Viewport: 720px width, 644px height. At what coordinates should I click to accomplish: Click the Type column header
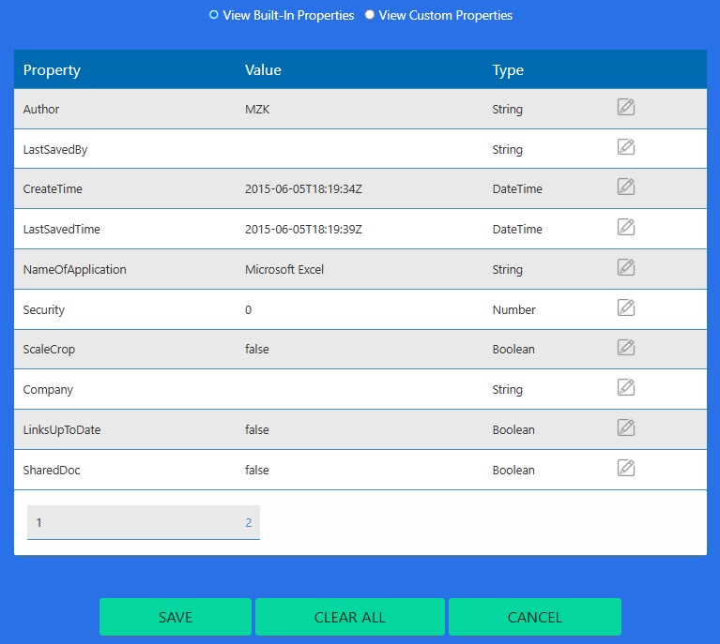[x=508, y=70]
